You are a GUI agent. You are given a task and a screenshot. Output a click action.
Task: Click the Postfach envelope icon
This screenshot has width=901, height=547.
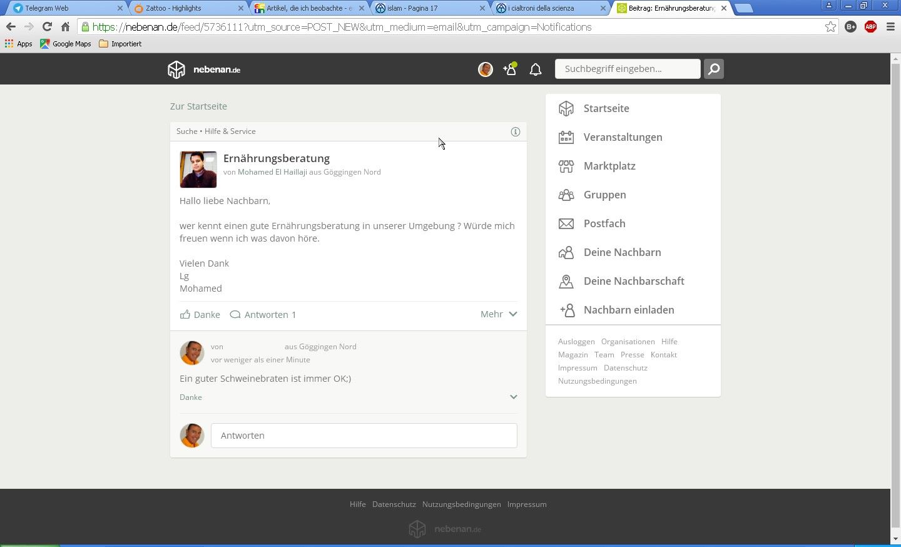point(566,223)
